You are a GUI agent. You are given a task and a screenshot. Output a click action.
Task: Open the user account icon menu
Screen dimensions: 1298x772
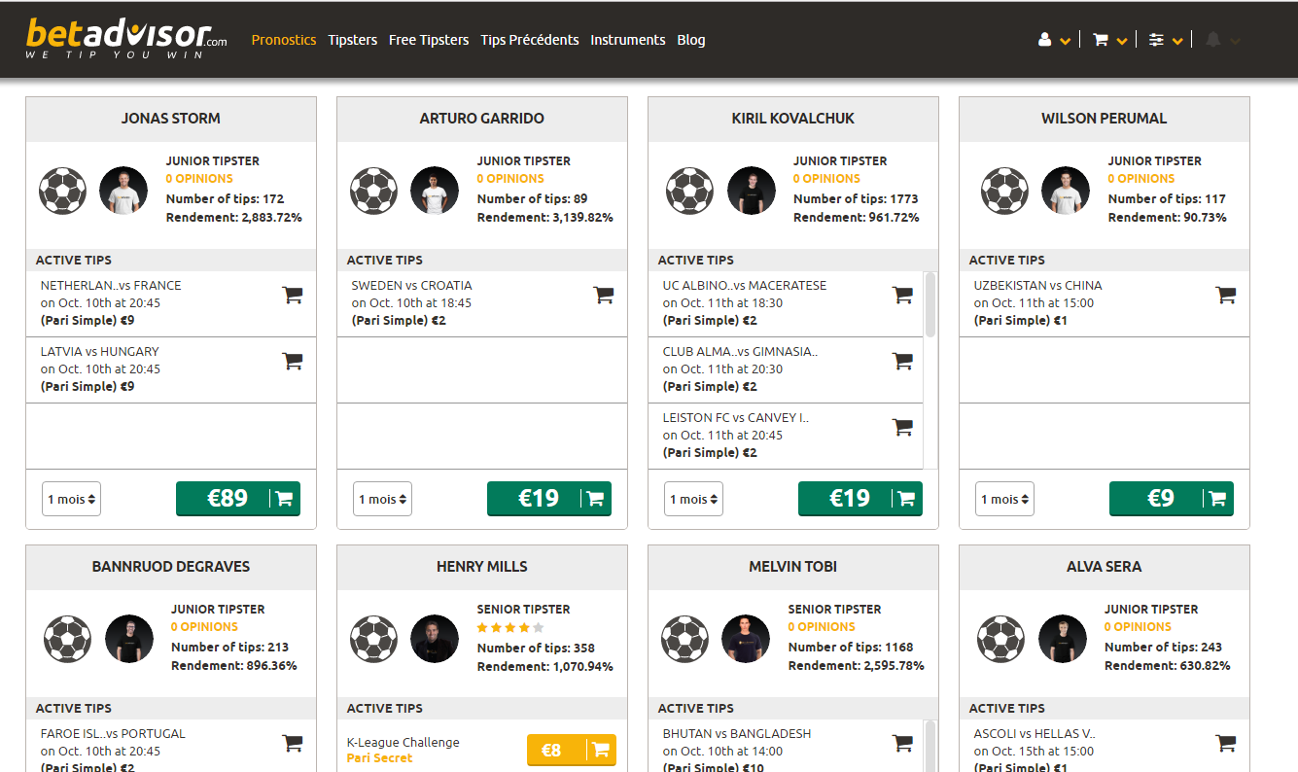1054,40
